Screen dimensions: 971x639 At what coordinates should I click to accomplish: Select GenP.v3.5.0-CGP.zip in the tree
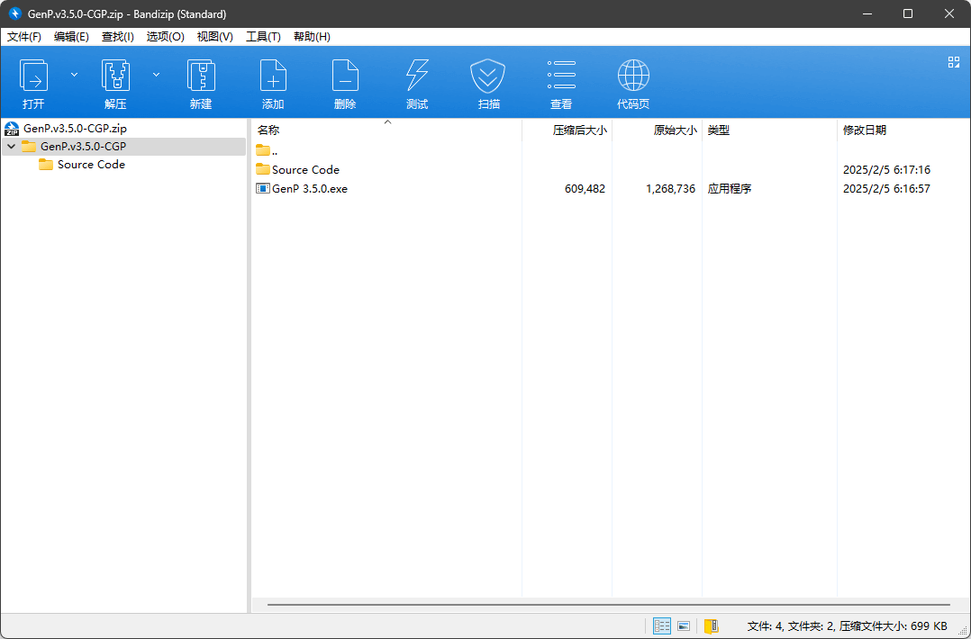point(75,129)
